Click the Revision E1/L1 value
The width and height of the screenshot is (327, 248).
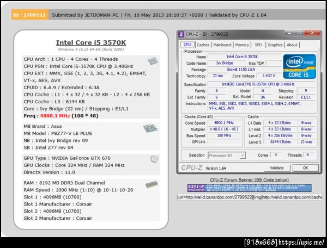[306, 97]
